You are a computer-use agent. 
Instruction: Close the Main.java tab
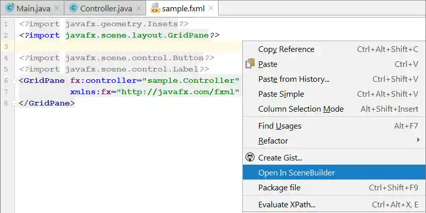(57, 9)
